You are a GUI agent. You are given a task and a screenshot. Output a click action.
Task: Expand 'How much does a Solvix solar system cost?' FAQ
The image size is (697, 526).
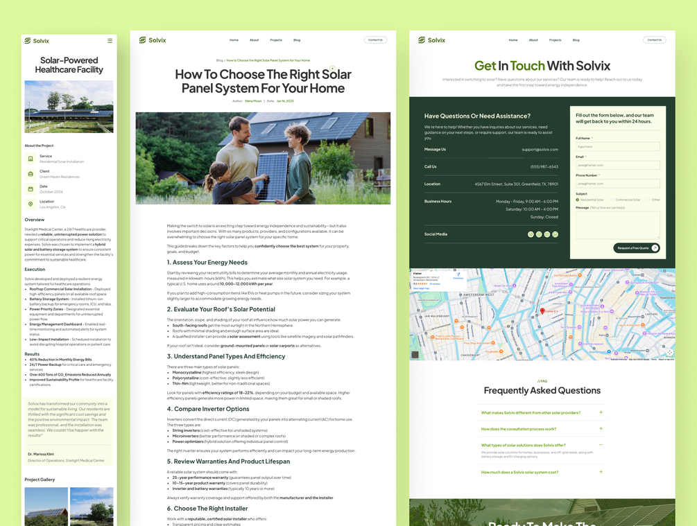point(601,472)
